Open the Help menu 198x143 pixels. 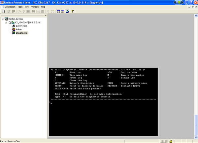[43, 7]
